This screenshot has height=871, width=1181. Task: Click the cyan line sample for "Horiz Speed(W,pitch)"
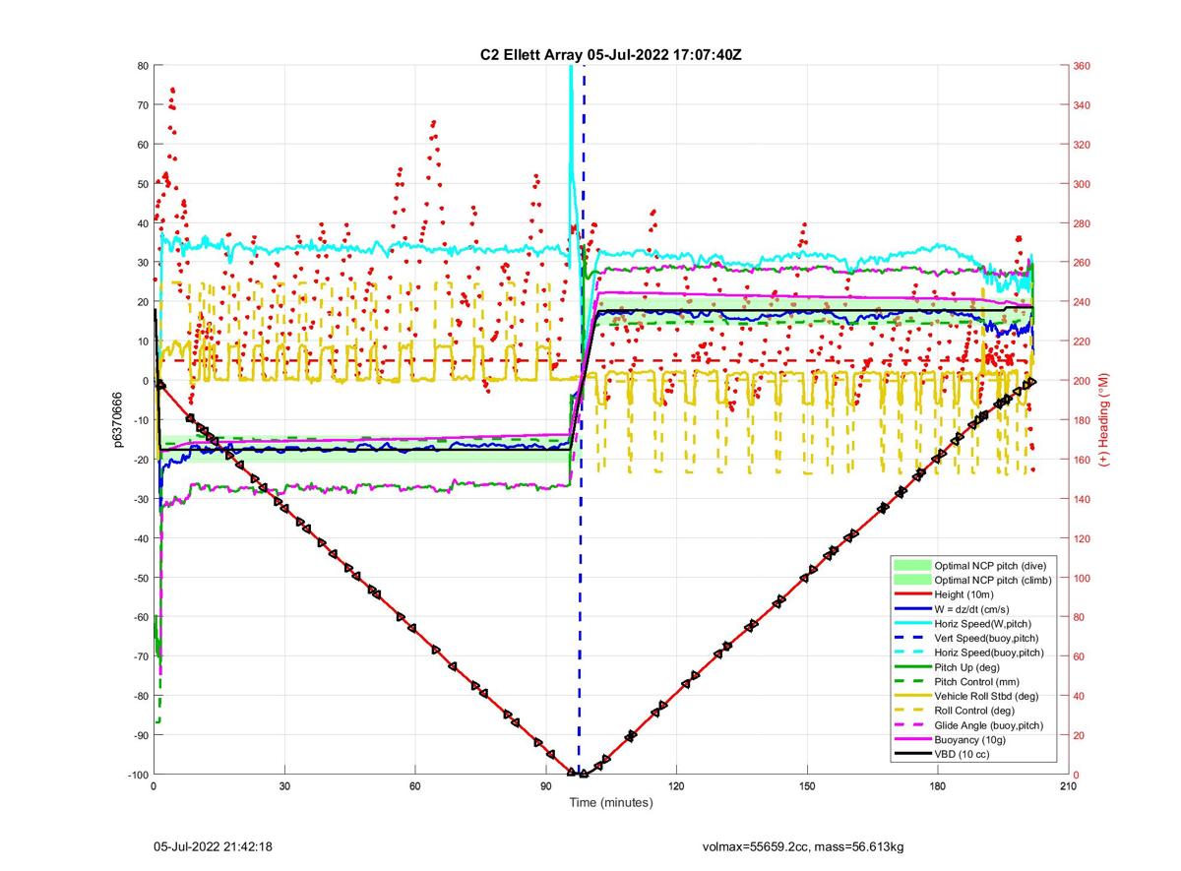coord(912,625)
